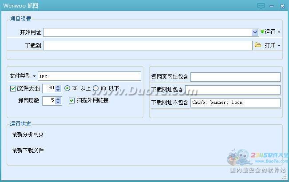This screenshot has height=182, width=289.
Task: Click the 打开 button
Action: point(270,45)
